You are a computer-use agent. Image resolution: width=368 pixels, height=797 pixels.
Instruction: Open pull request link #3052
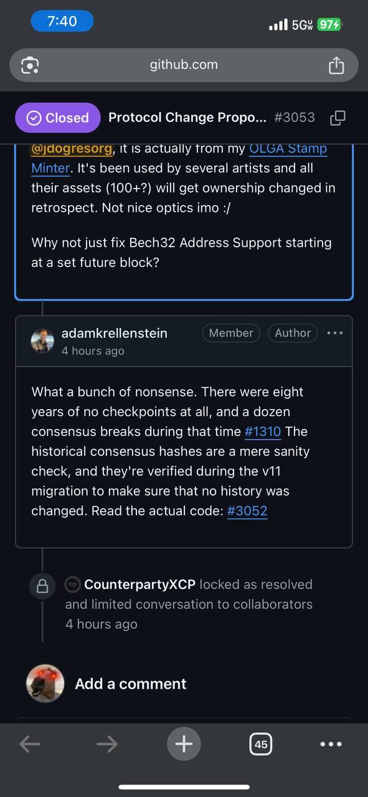247,511
